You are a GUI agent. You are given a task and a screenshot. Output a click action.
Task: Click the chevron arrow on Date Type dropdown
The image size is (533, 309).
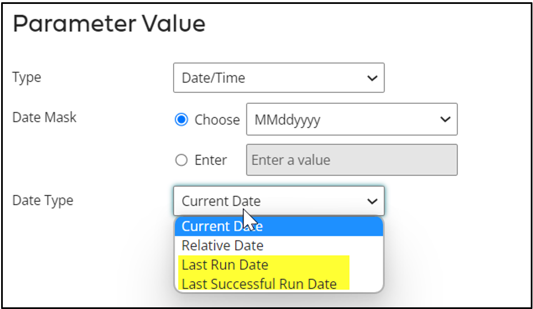point(372,201)
